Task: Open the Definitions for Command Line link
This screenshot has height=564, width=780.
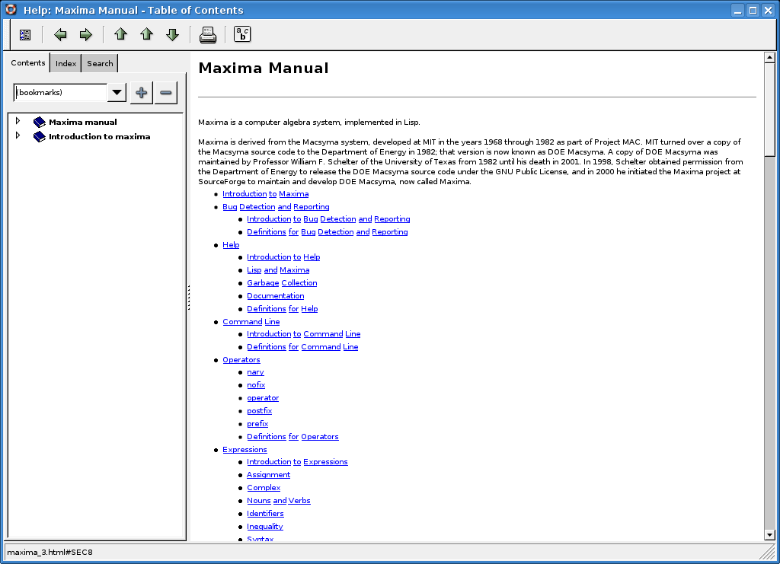Action: click(302, 347)
